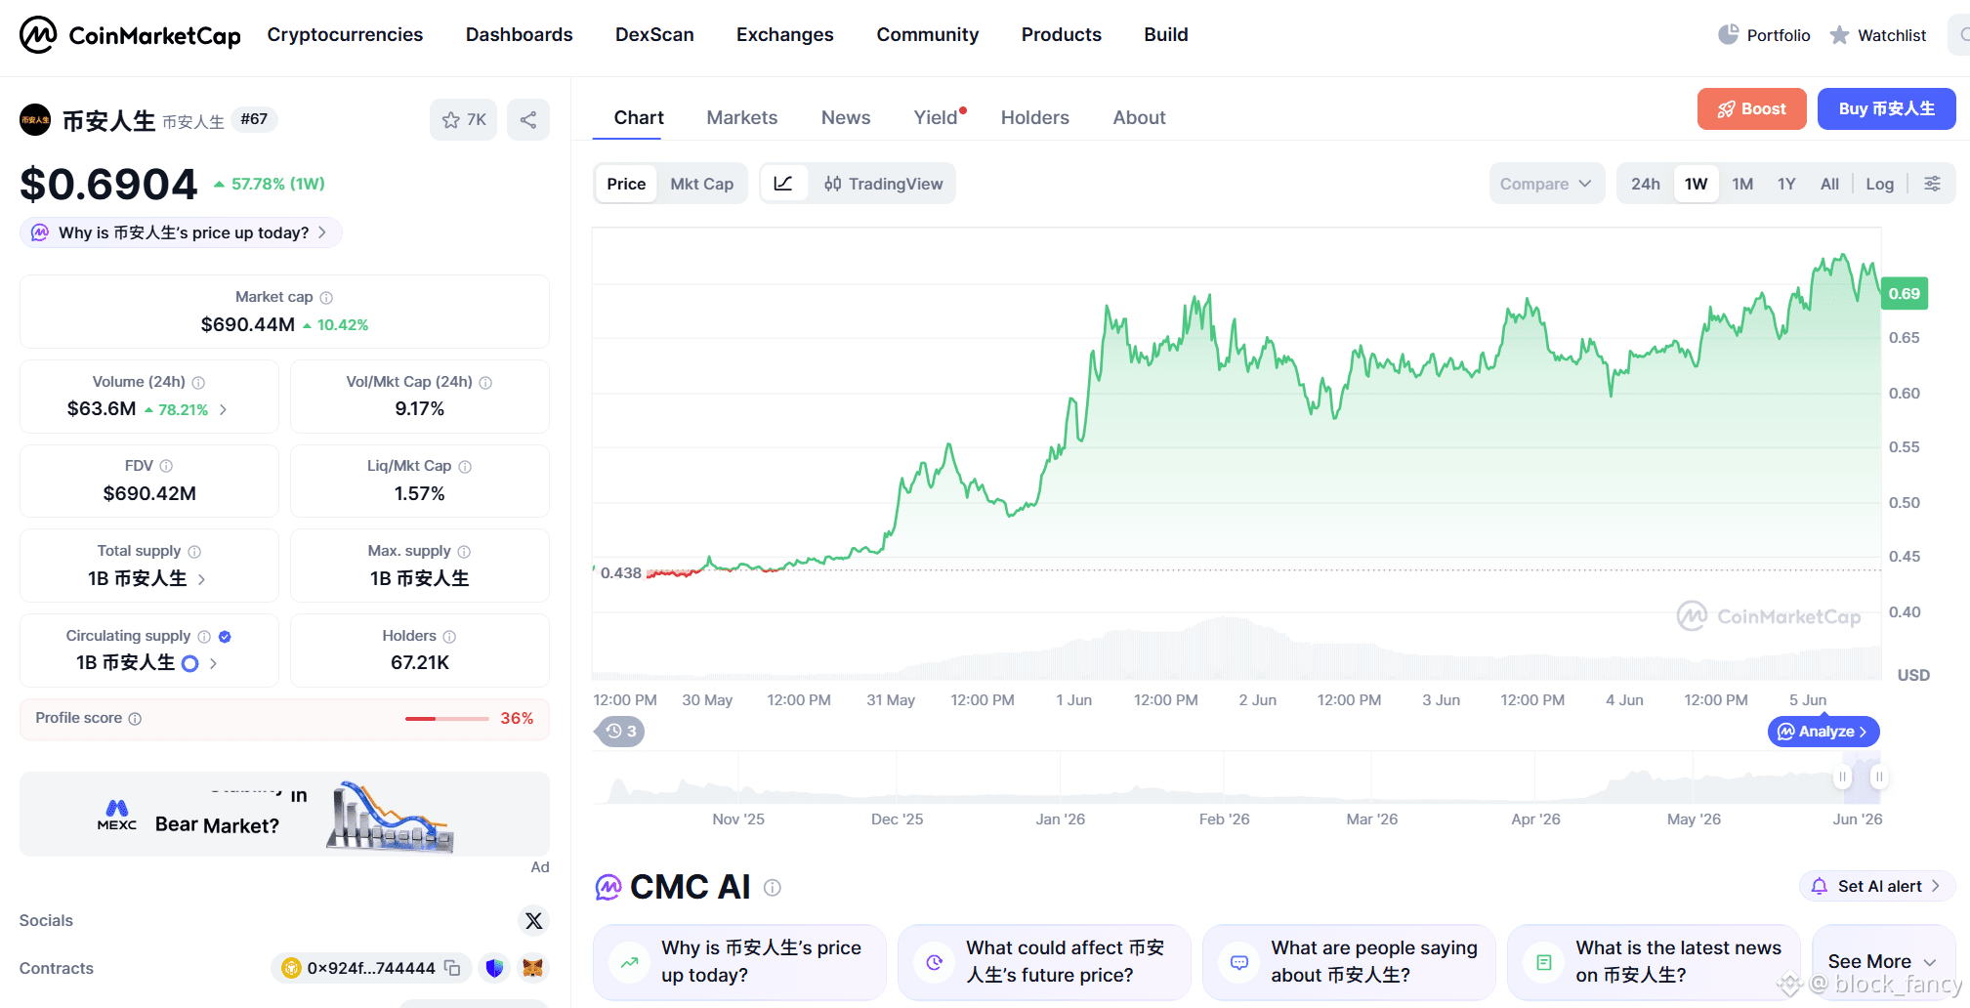Add coin to watchlist with star button
The height and width of the screenshot is (1008, 1970).
tap(463, 119)
